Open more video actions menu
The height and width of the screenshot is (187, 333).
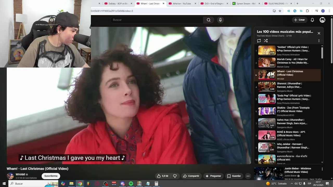248,176
